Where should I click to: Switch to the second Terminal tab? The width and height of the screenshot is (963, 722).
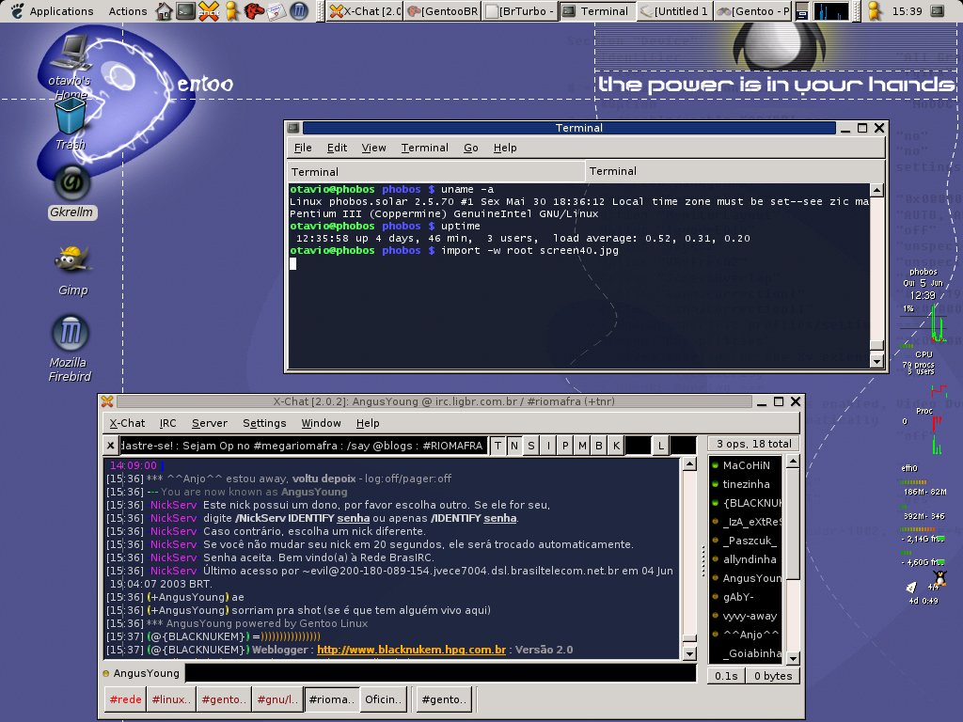coord(734,171)
